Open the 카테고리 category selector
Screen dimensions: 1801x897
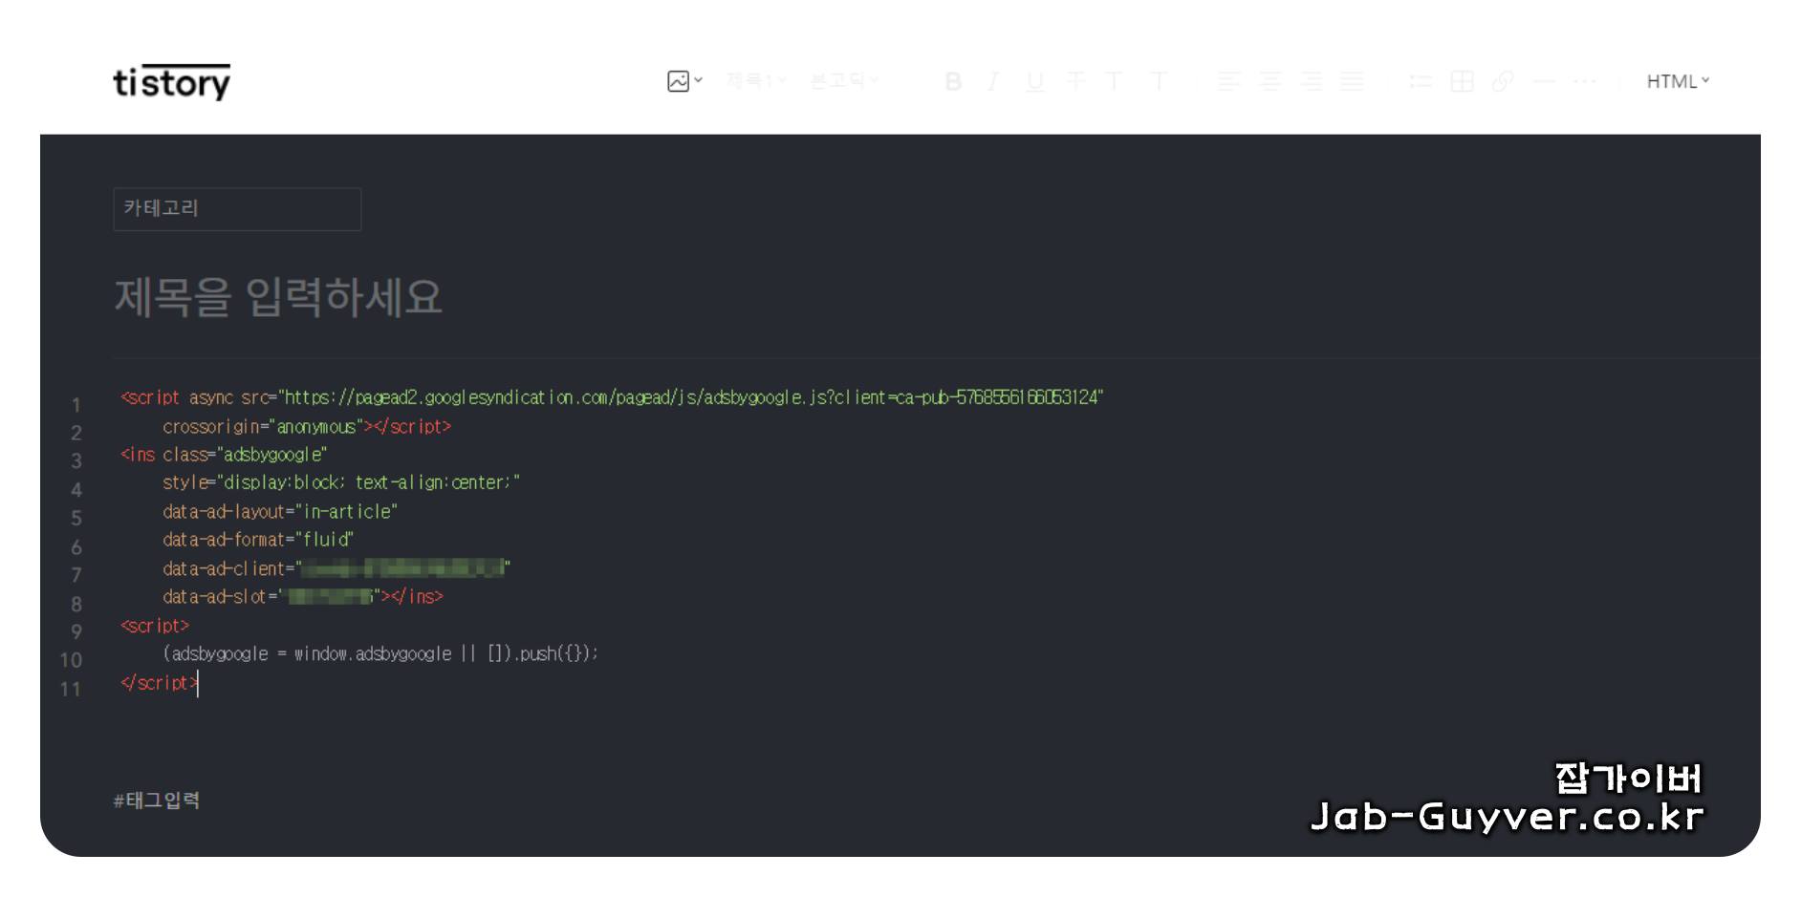click(x=237, y=208)
